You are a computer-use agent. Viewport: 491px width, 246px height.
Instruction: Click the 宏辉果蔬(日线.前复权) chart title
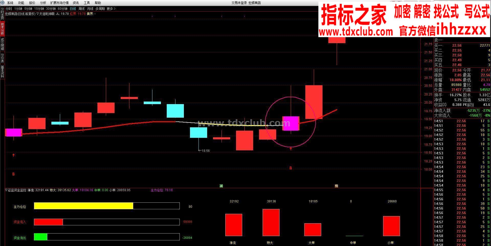click(20, 14)
